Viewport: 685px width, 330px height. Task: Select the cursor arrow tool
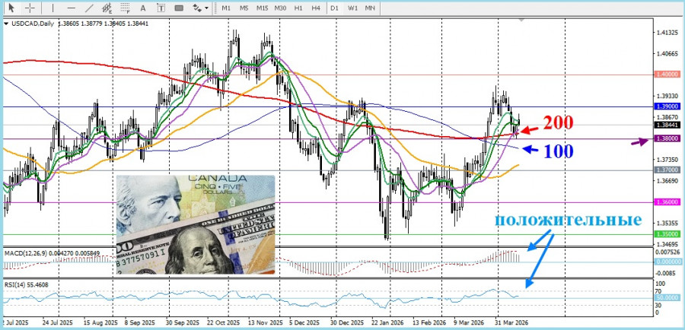(11, 8)
